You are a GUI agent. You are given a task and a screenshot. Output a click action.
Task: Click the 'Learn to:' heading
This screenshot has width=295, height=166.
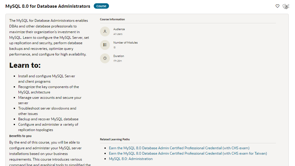click(25, 65)
